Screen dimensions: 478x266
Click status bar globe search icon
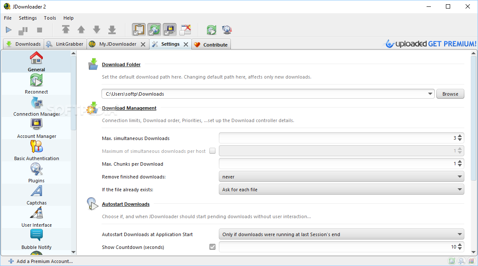tap(462, 261)
